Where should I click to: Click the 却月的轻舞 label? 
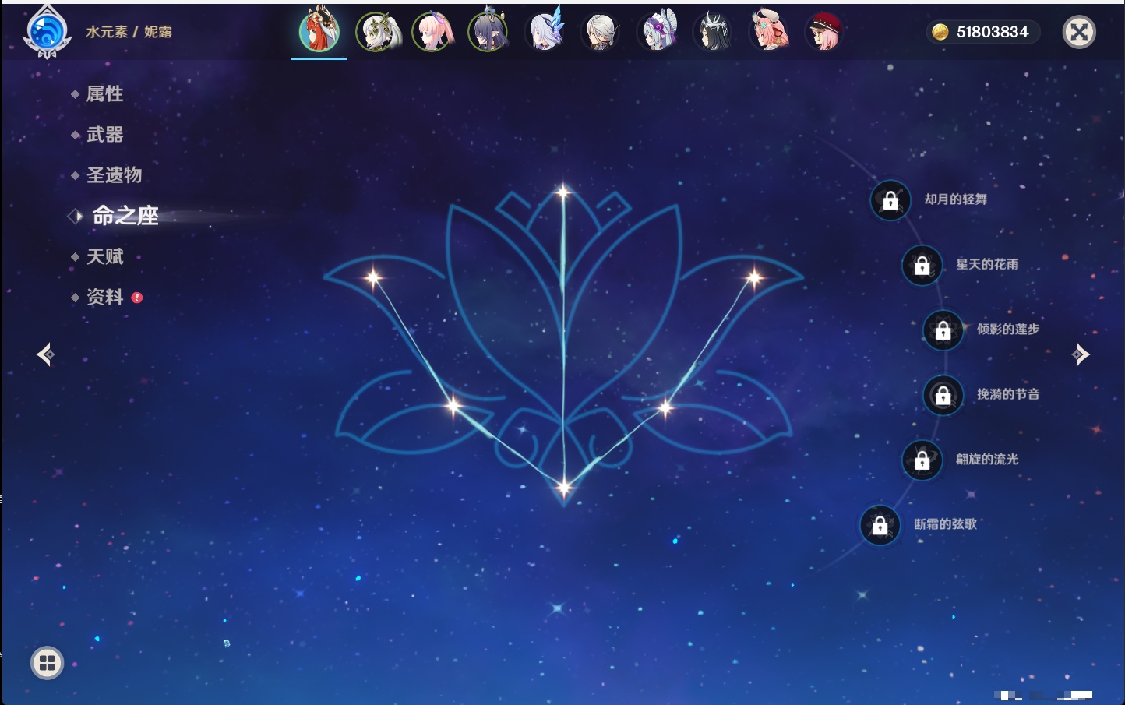[x=956, y=199]
